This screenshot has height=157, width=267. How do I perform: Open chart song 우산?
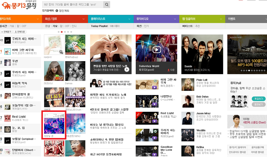point(15,61)
